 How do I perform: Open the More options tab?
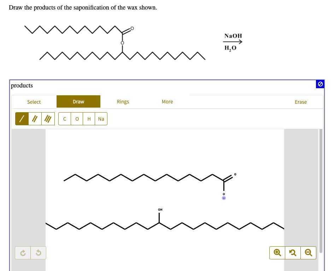167,102
